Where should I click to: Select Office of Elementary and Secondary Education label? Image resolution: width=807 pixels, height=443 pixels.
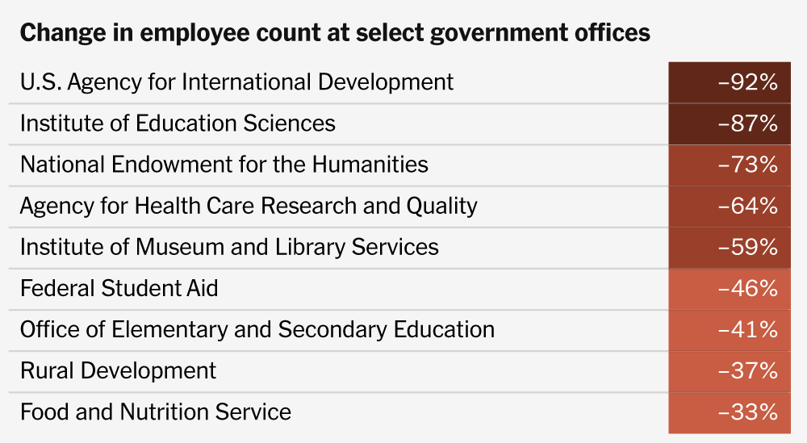click(x=257, y=329)
